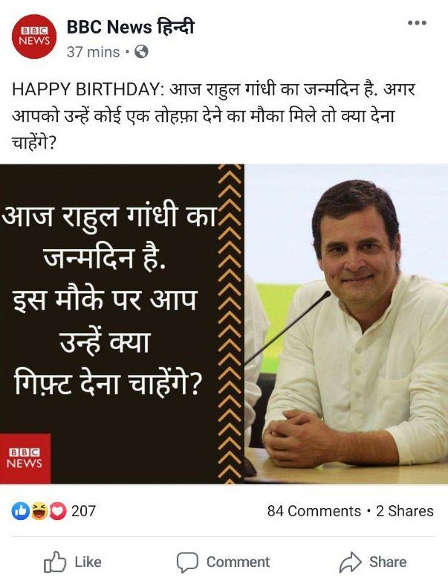Open the three-dot post options menu
The width and height of the screenshot is (448, 584).
417,23
